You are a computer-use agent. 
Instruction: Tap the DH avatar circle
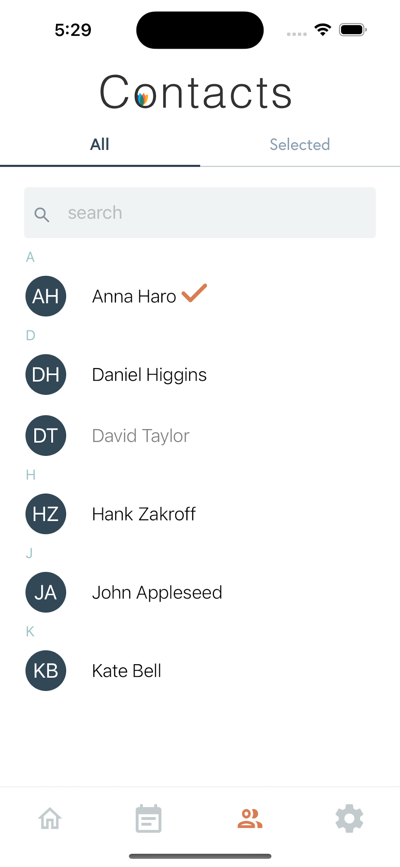pyautogui.click(x=46, y=374)
